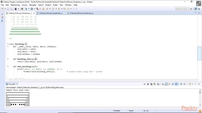Click the Pin Console icon
Viewport: 202px width, 113px height.
181,84
